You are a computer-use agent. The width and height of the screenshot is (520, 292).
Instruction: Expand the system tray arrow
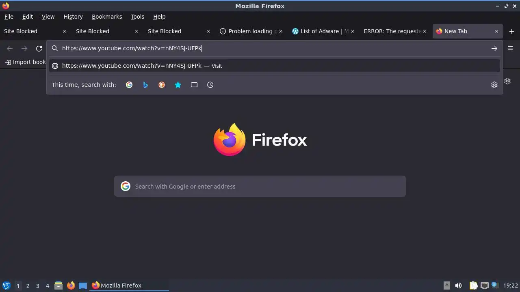point(447,286)
